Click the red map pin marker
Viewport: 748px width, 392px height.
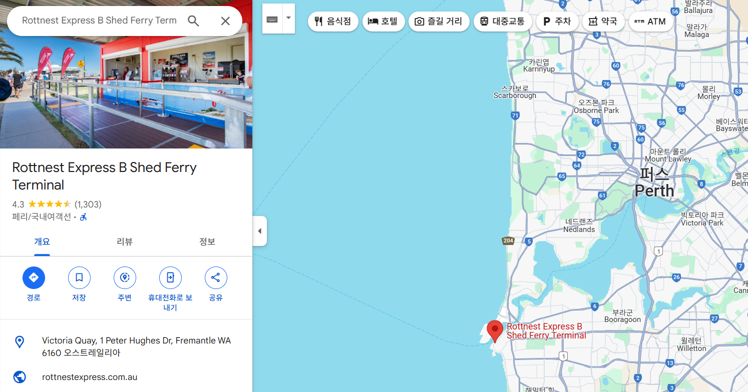495,331
